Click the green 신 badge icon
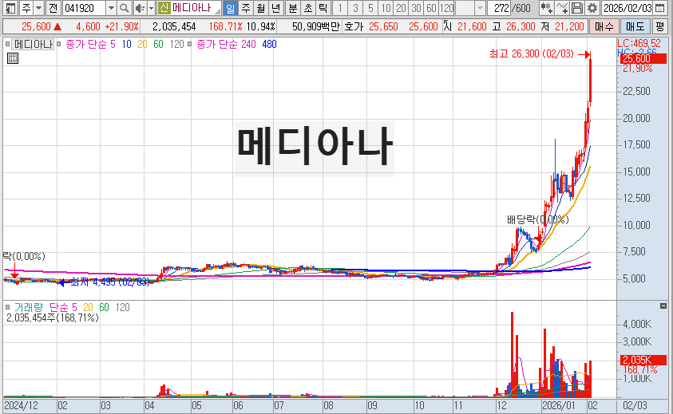Viewport: 673px width, 414px height. click(164, 8)
